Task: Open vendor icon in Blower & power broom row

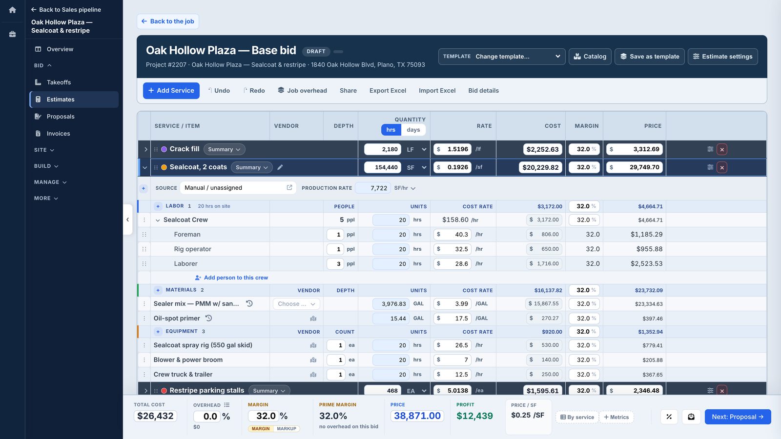Action: pyautogui.click(x=313, y=360)
